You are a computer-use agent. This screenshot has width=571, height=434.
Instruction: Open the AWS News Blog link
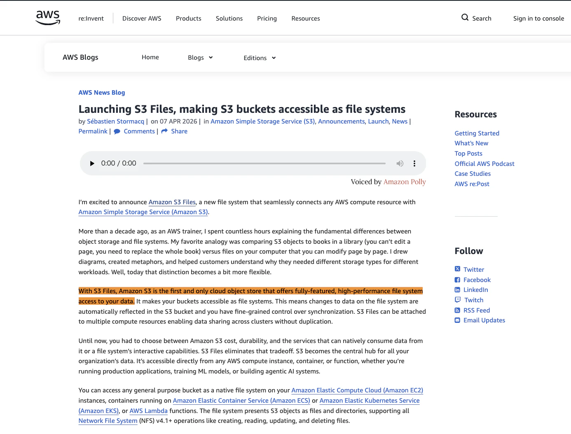click(x=102, y=93)
